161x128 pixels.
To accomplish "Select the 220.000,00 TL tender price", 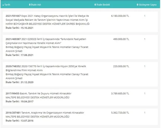I will click(121, 66).
